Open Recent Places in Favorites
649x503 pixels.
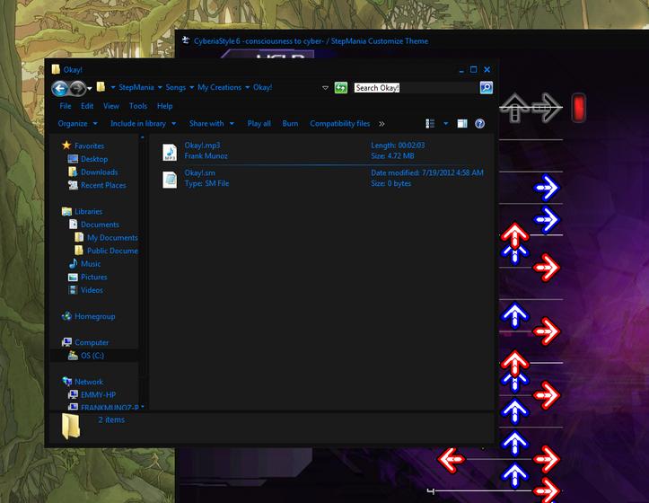click(x=103, y=185)
